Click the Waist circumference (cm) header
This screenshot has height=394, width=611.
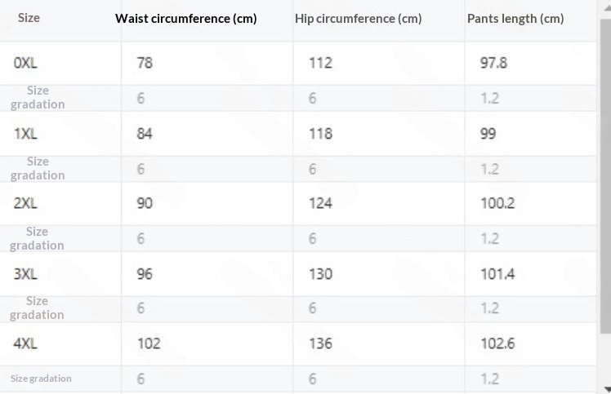(x=186, y=18)
